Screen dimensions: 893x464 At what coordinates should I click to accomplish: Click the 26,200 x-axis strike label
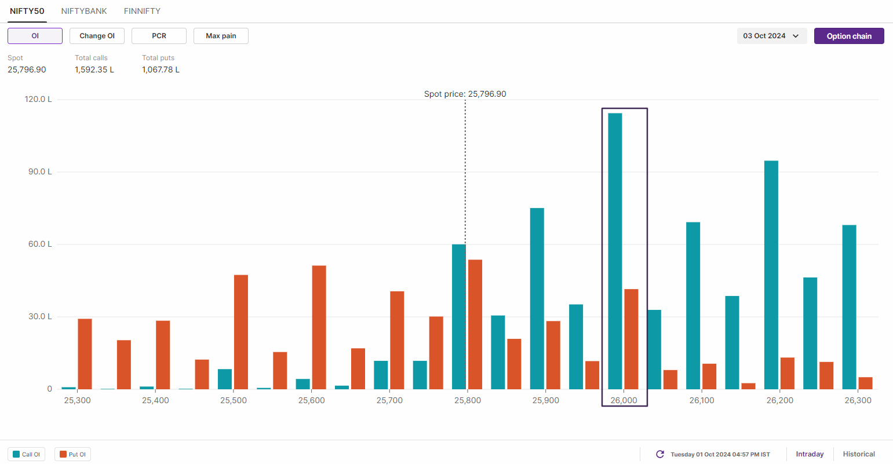780,400
